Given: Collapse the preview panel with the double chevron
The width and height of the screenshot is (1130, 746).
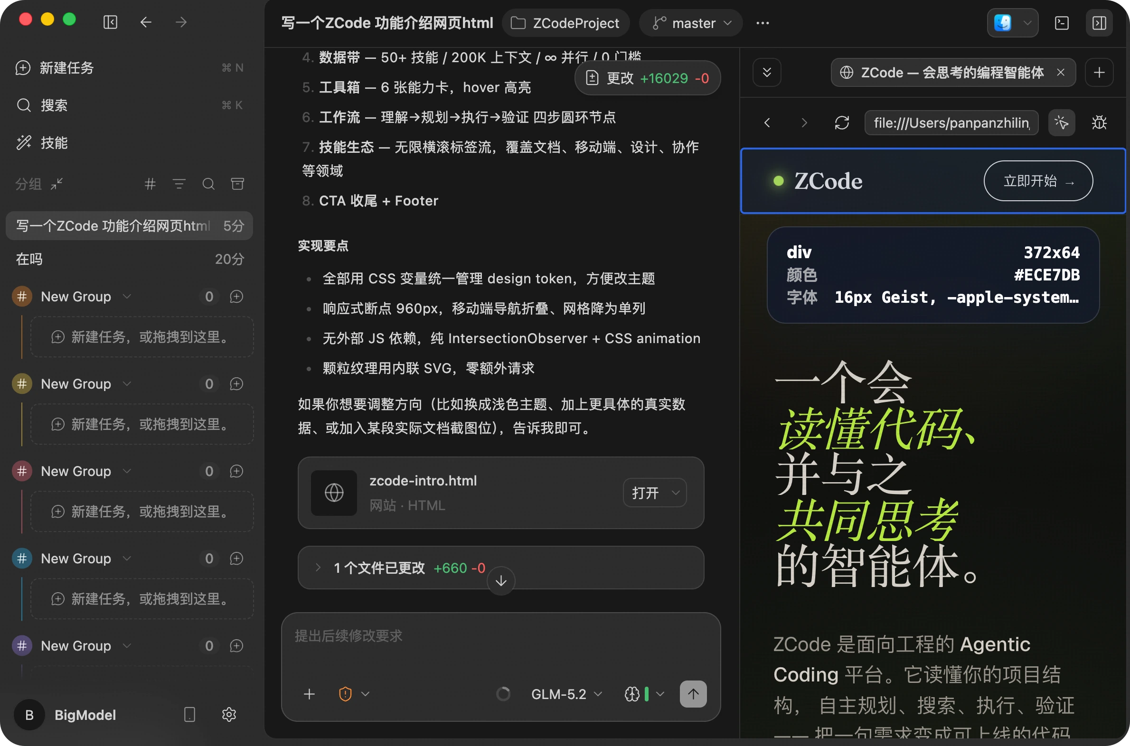Looking at the screenshot, I should (767, 72).
